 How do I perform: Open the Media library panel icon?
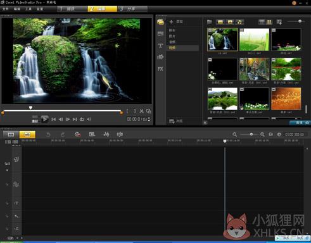point(160,22)
